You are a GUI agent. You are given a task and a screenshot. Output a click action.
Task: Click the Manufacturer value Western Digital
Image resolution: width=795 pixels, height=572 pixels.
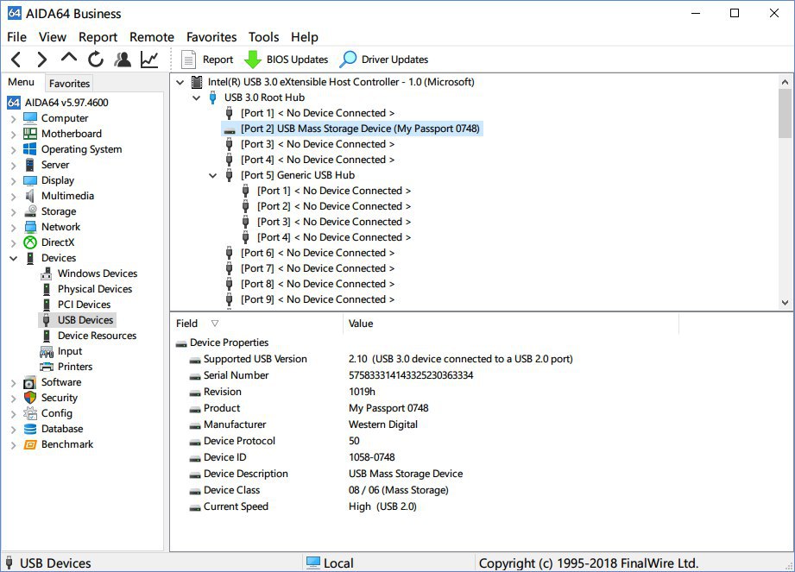click(382, 424)
